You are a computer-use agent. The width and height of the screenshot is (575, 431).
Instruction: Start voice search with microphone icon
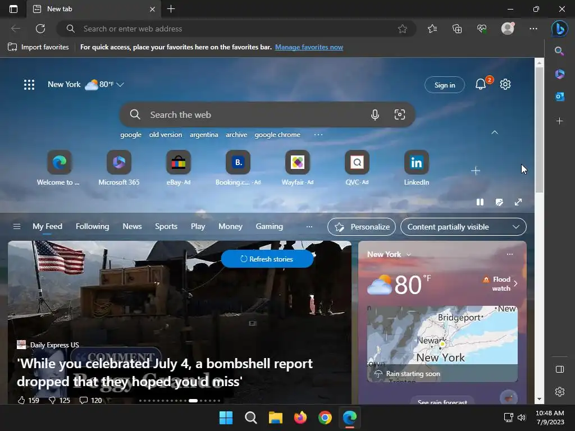(x=375, y=114)
